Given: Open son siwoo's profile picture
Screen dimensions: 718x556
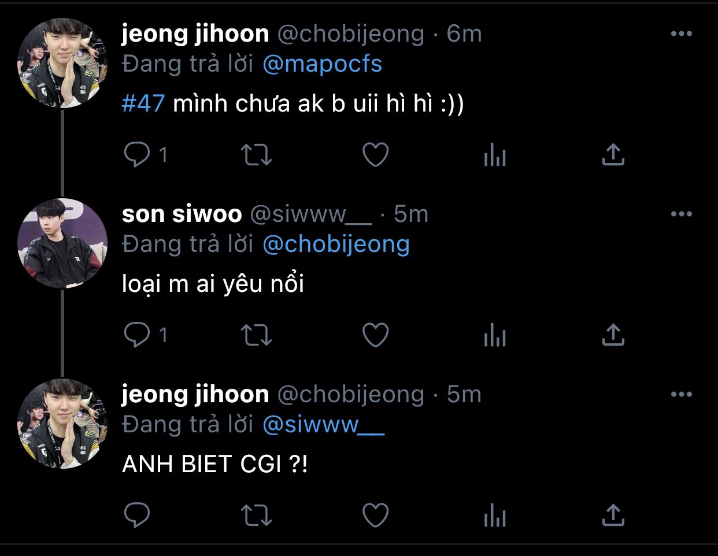Looking at the screenshot, I should [62, 243].
